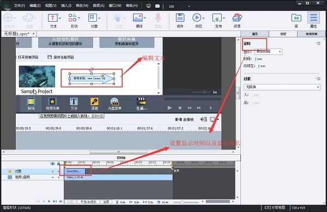Open the Objects tool grid icon
The height and width of the screenshot is (212, 327).
click(x=93, y=18)
